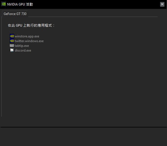Click the title bar space left of close button
Viewport: 167px width, 146px height.
click(x=97, y=4)
